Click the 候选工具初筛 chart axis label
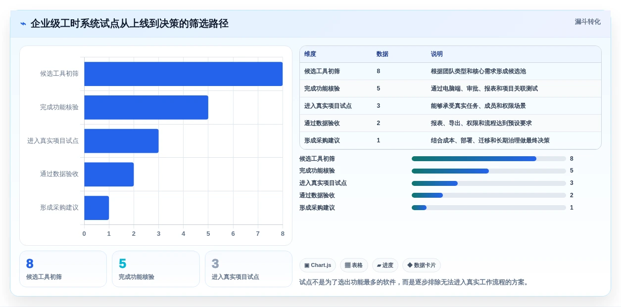Screen dimensions: 621x307 pos(59,74)
